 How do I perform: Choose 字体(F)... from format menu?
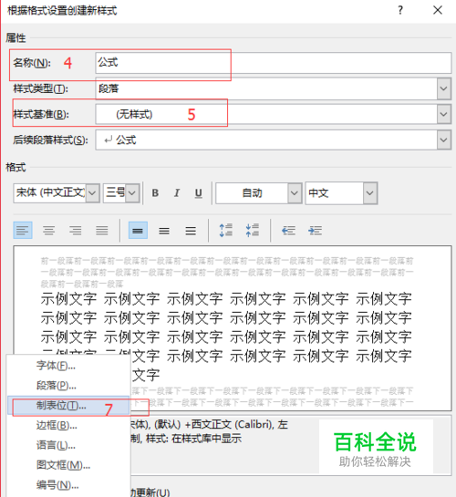pyautogui.click(x=68, y=366)
